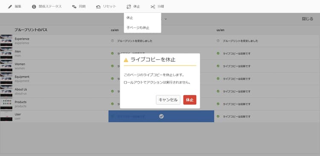The height and width of the screenshot is (156, 320).
Task: Open the Women page thumbnail
Action: click(x=6, y=66)
